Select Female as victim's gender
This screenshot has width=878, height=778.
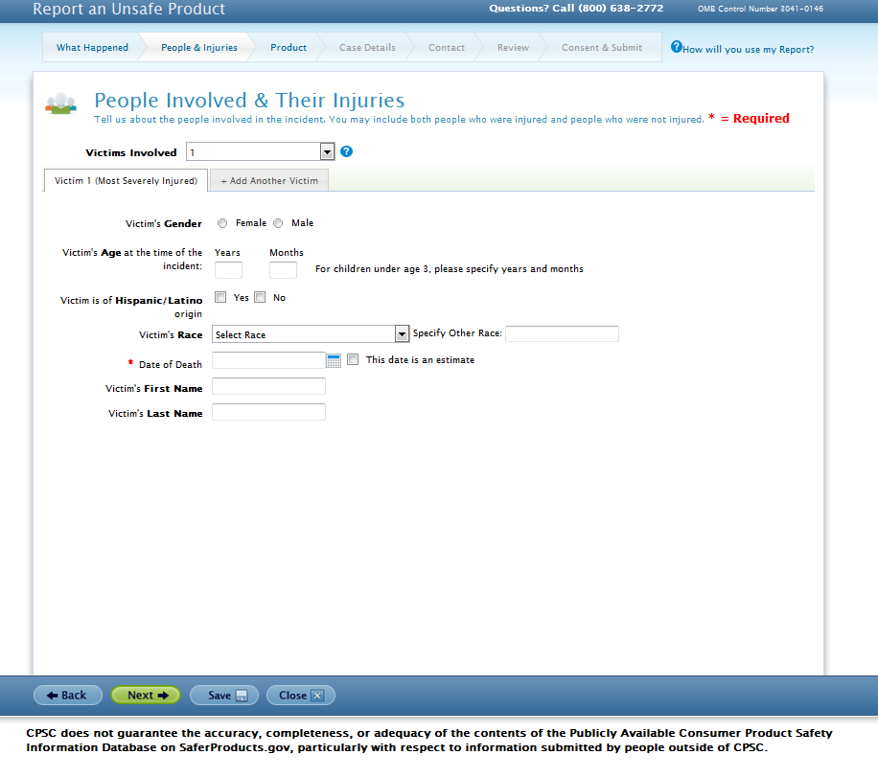click(x=222, y=223)
